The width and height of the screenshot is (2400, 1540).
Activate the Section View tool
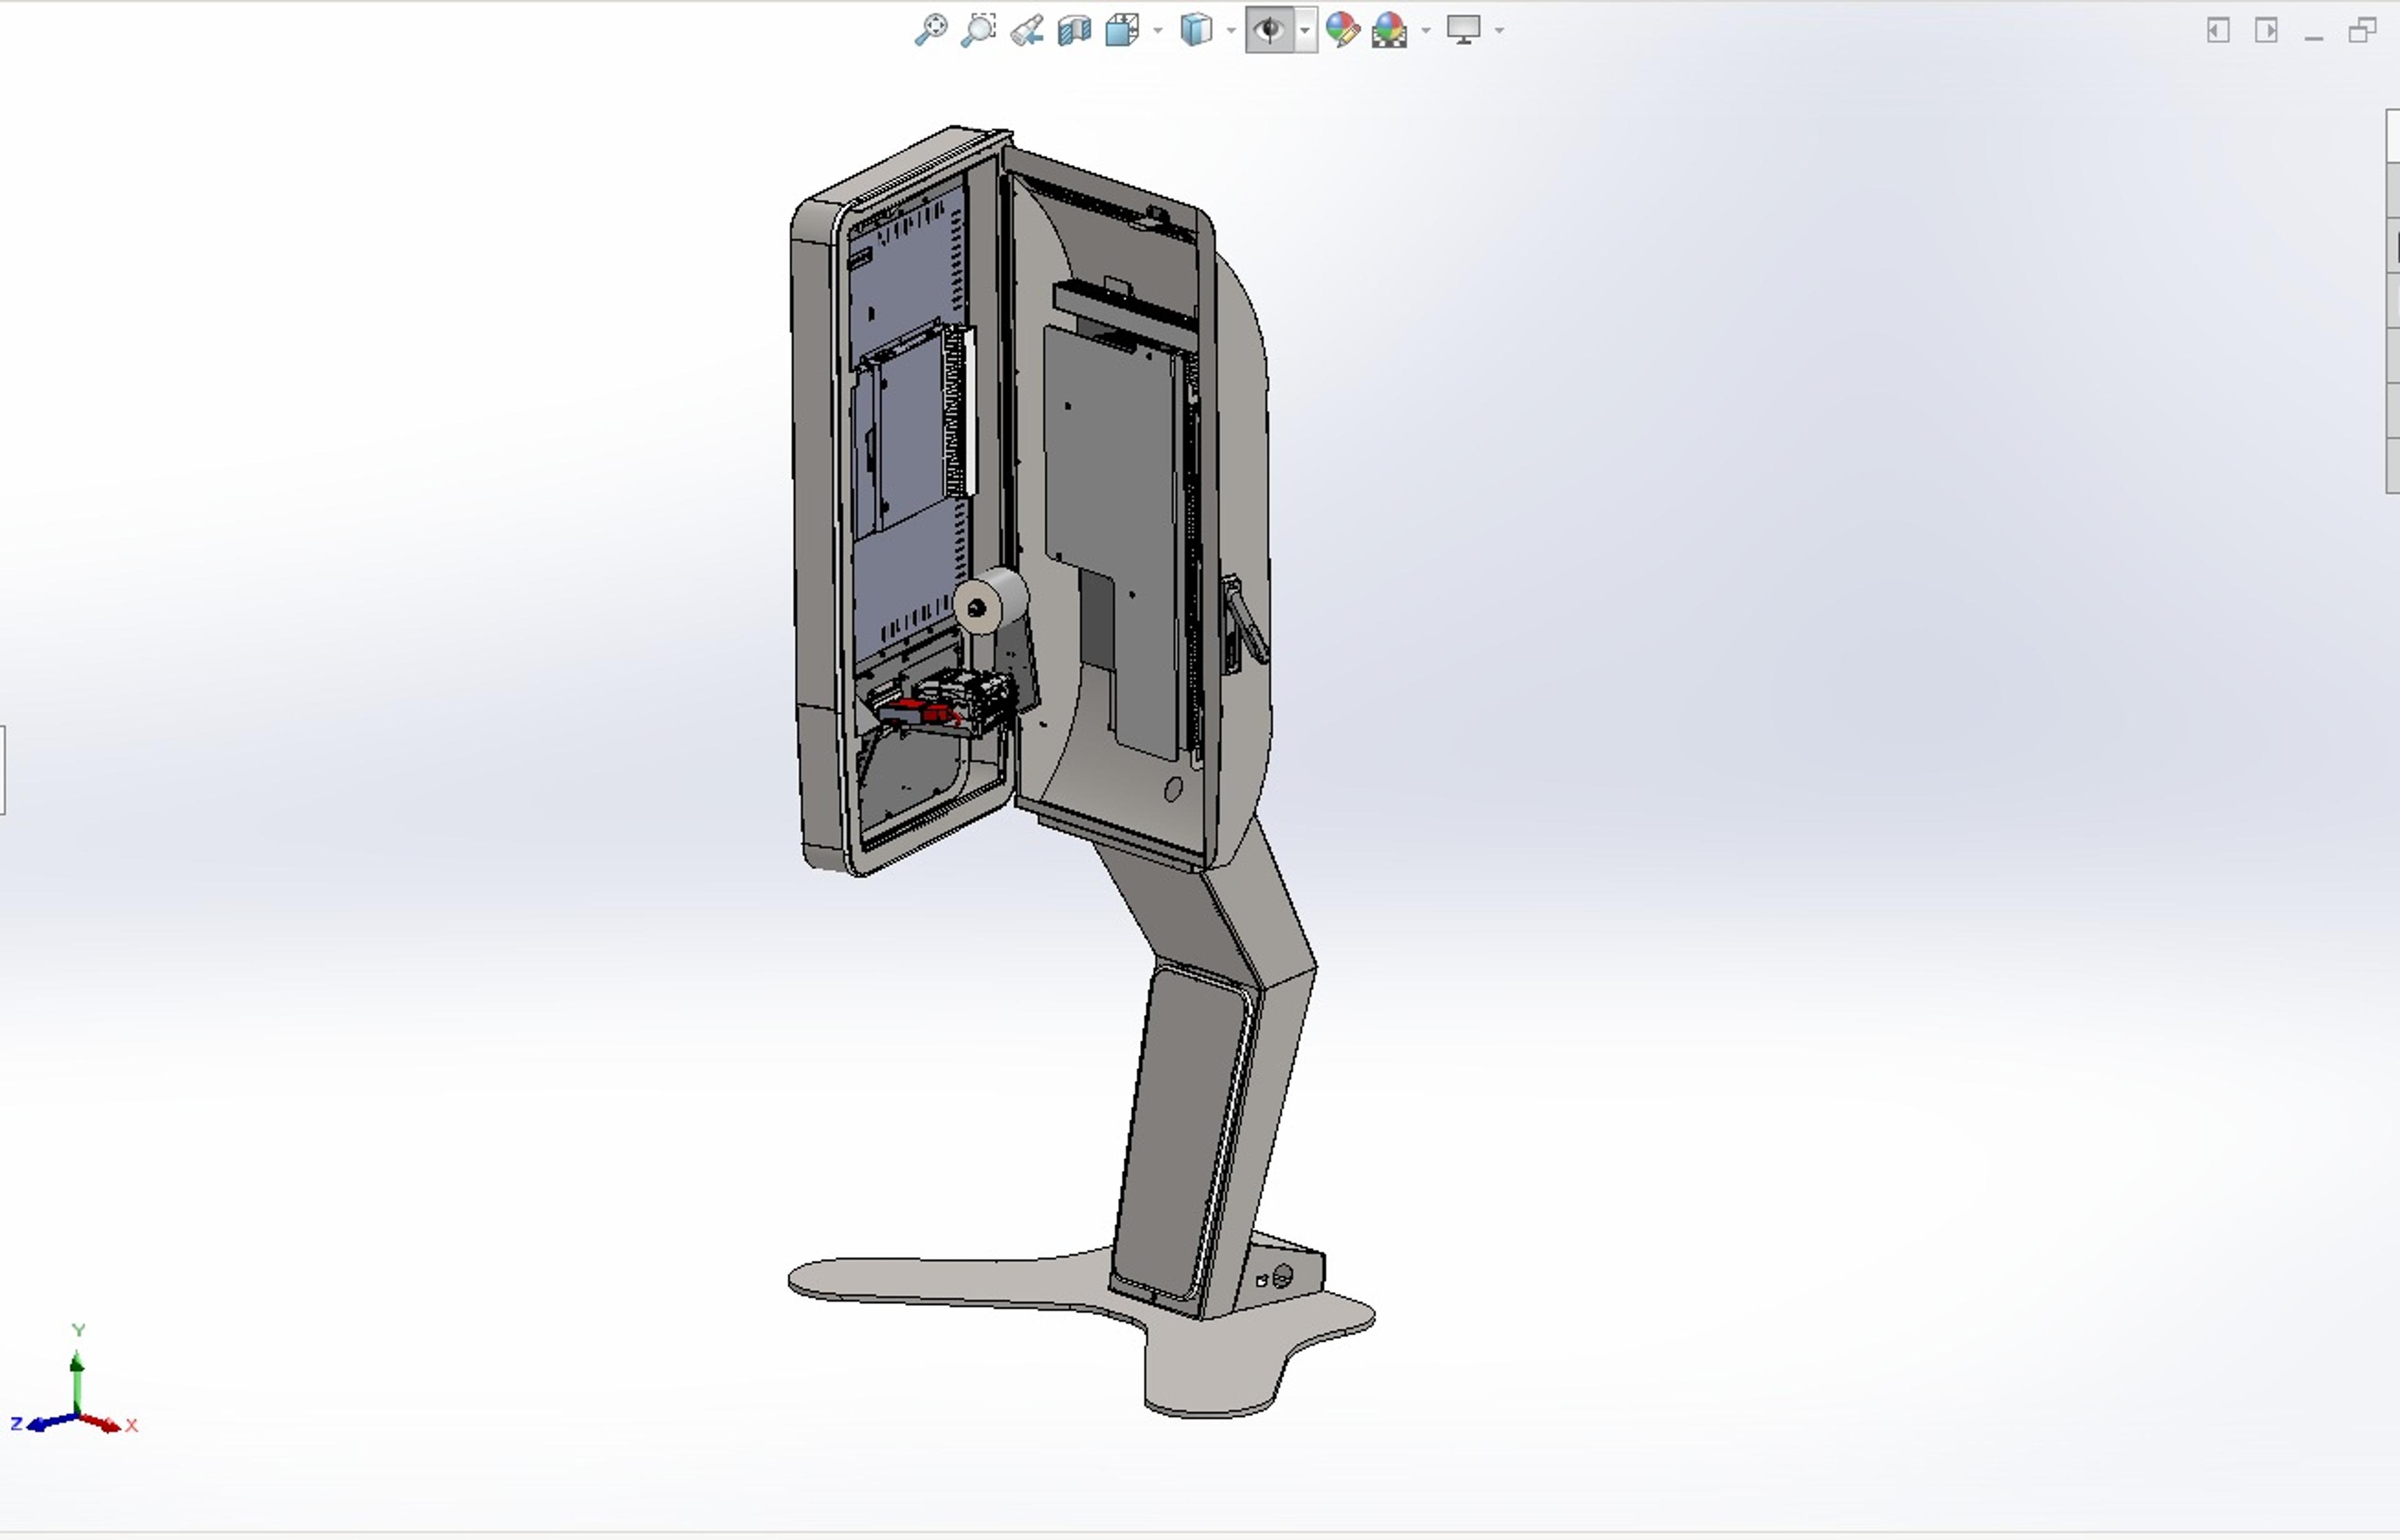[x=1074, y=30]
